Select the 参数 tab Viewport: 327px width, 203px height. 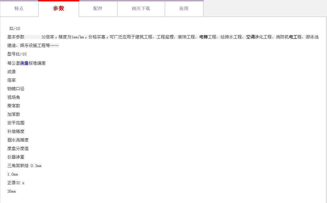click(59, 9)
